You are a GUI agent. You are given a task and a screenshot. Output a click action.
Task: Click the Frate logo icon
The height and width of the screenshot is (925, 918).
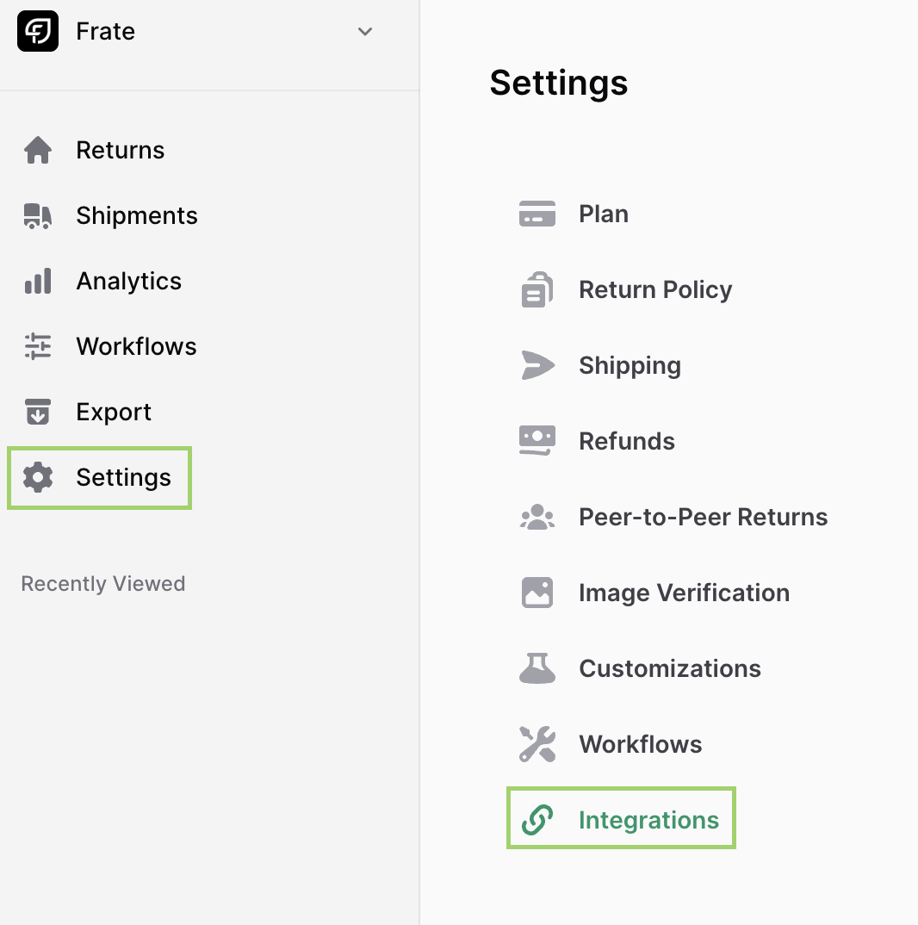click(38, 32)
